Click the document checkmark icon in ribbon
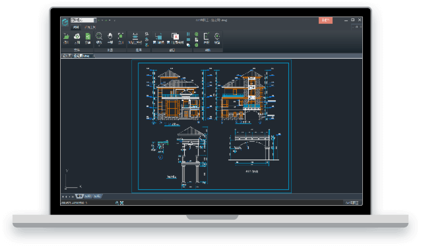Image resolution: width=421 pixels, height=246 pixels. (206, 36)
